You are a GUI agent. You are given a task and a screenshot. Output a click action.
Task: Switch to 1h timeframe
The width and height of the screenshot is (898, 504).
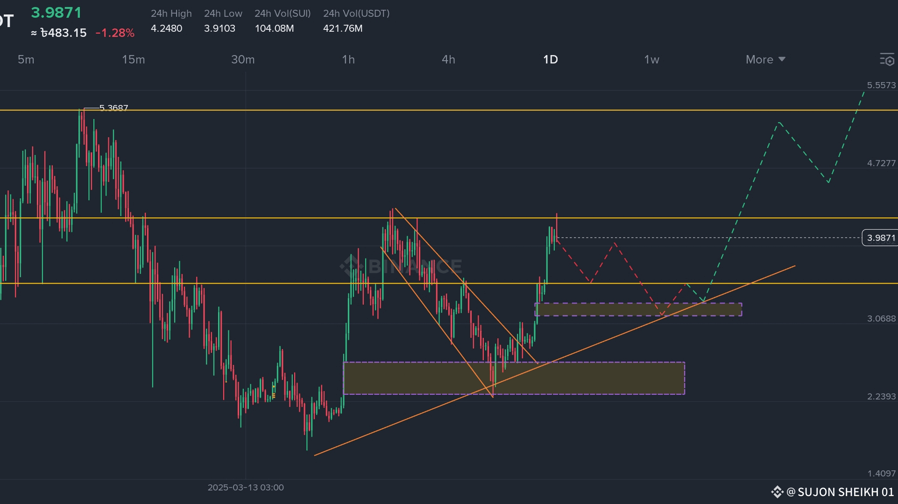pos(348,60)
